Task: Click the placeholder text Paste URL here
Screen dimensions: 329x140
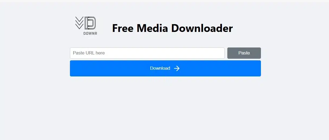Action: pyautogui.click(x=89, y=53)
